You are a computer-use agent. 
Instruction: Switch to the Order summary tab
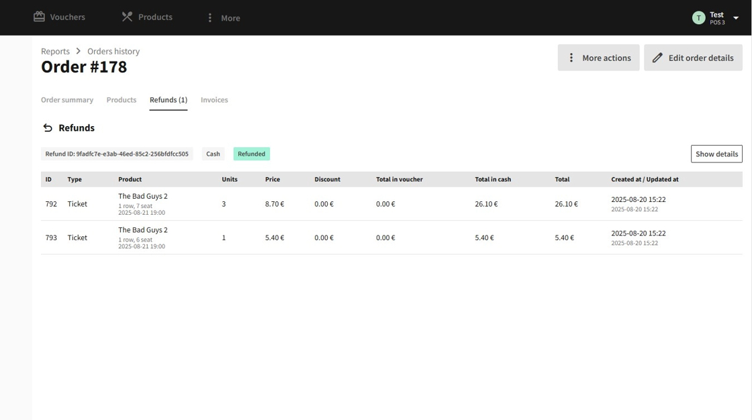67,100
